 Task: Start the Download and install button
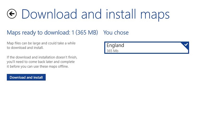(x=26, y=77)
